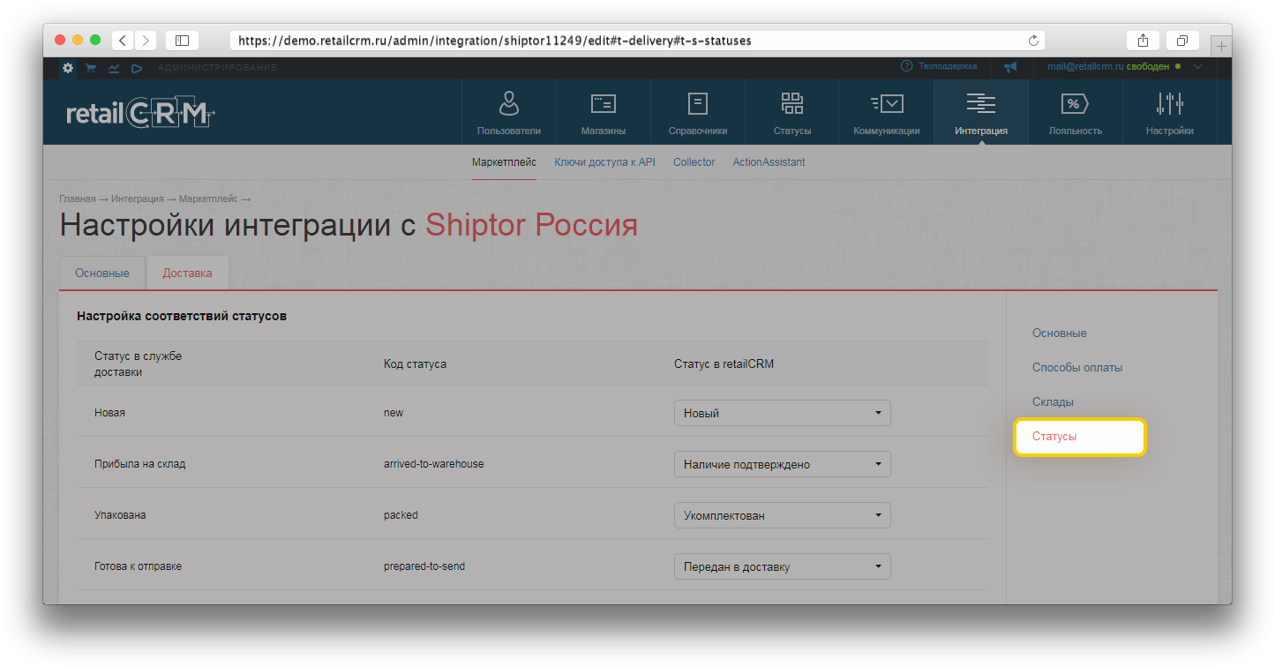This screenshot has width=1275, height=667.
Task: Click the Лояльность percent tag icon
Action: coord(1075,104)
